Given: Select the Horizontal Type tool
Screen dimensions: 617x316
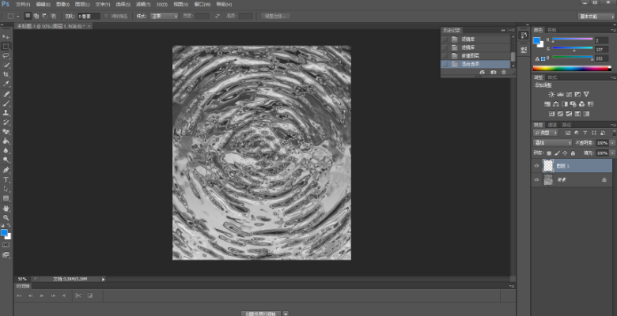Looking at the screenshot, I should click(x=6, y=179).
